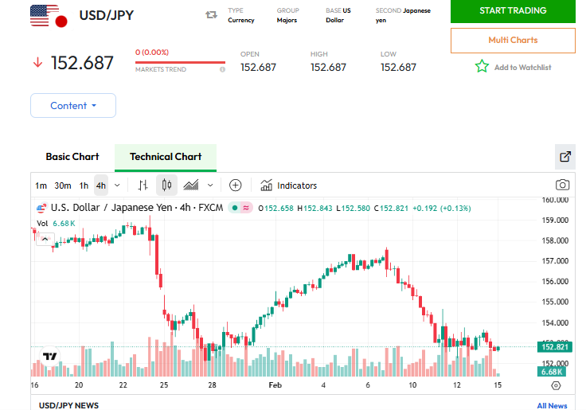Select the area chart style icon
This screenshot has width=586, height=410.
coord(191,185)
